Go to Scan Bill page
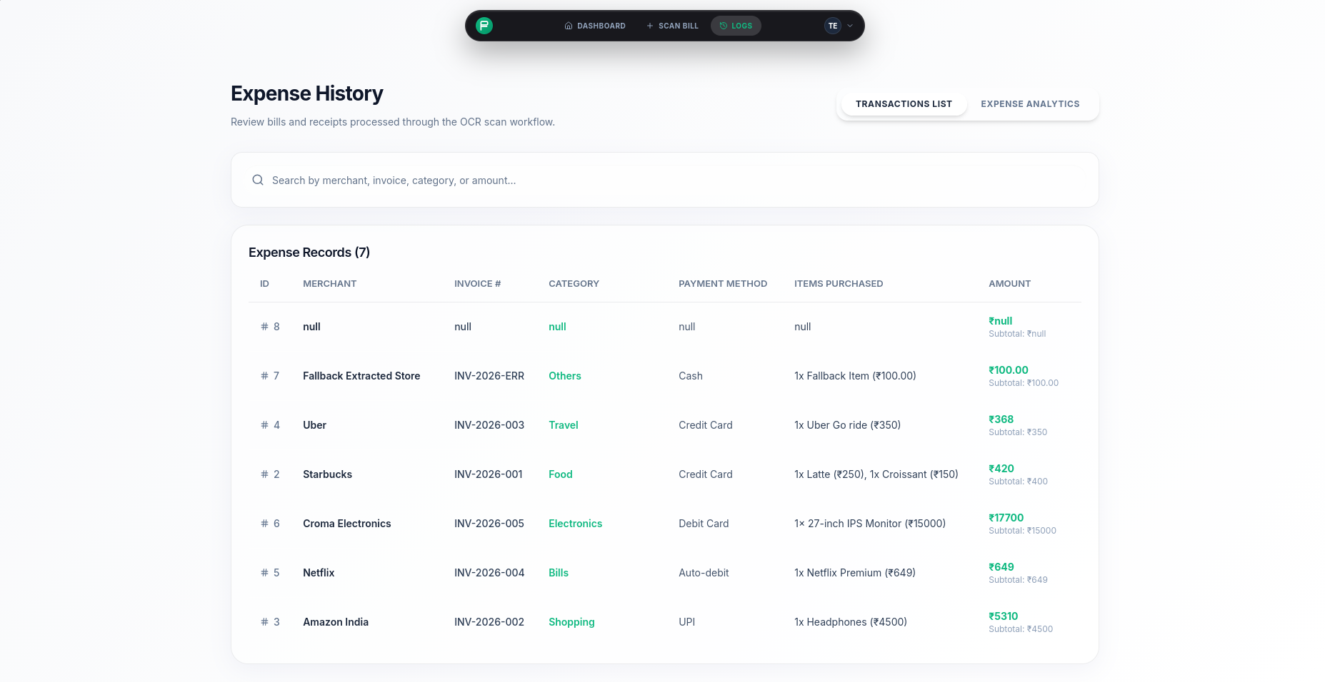1325x682 pixels. [672, 26]
